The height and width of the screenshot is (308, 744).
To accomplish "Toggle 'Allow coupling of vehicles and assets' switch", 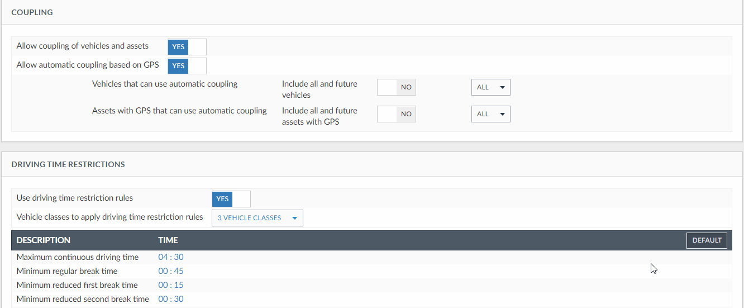I will pos(187,47).
